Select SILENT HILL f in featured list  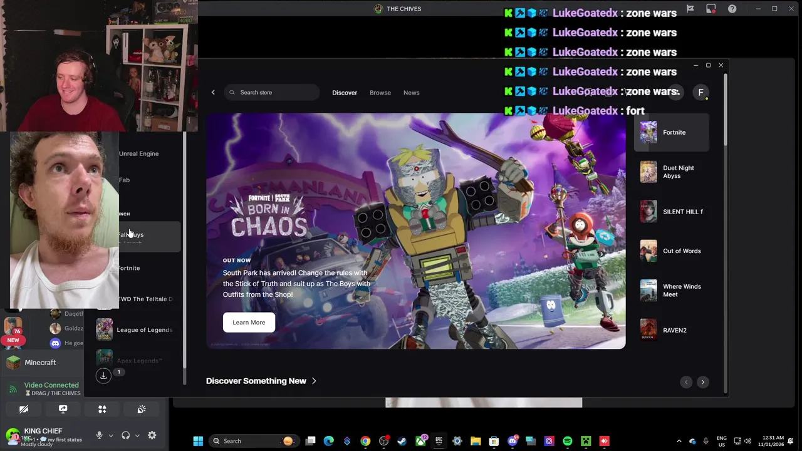[672, 212]
